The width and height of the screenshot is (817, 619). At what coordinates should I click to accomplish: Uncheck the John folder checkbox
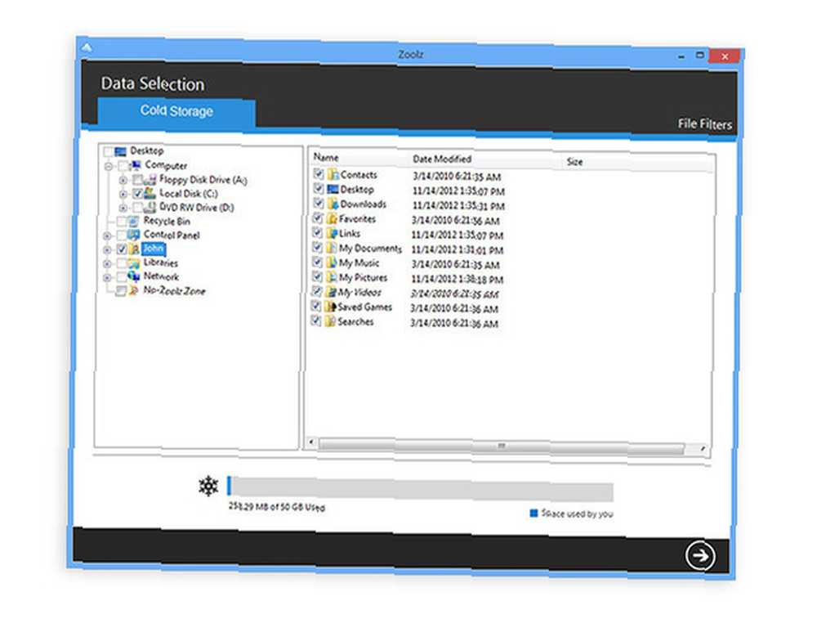coord(122,249)
